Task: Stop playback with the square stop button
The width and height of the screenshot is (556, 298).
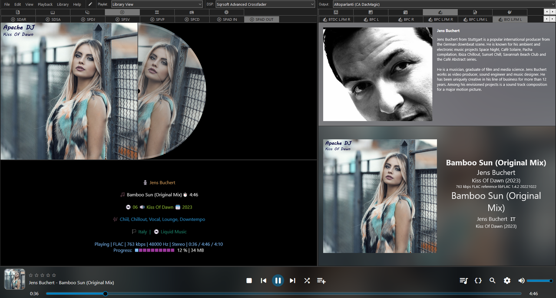Action: pyautogui.click(x=249, y=281)
